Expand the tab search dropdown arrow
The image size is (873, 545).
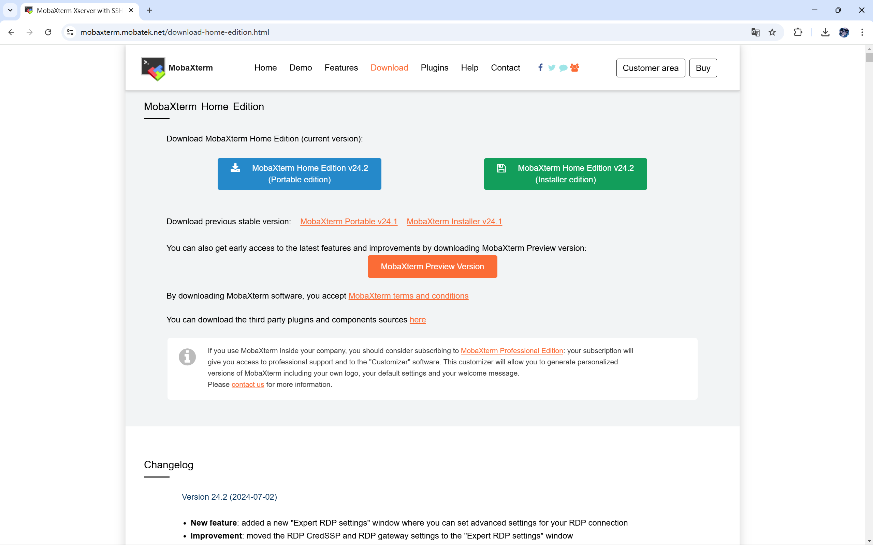click(x=10, y=10)
